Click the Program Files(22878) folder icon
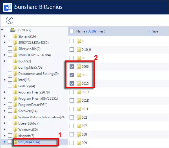This screenshot has height=148, width=169. click(x=15, y=92)
